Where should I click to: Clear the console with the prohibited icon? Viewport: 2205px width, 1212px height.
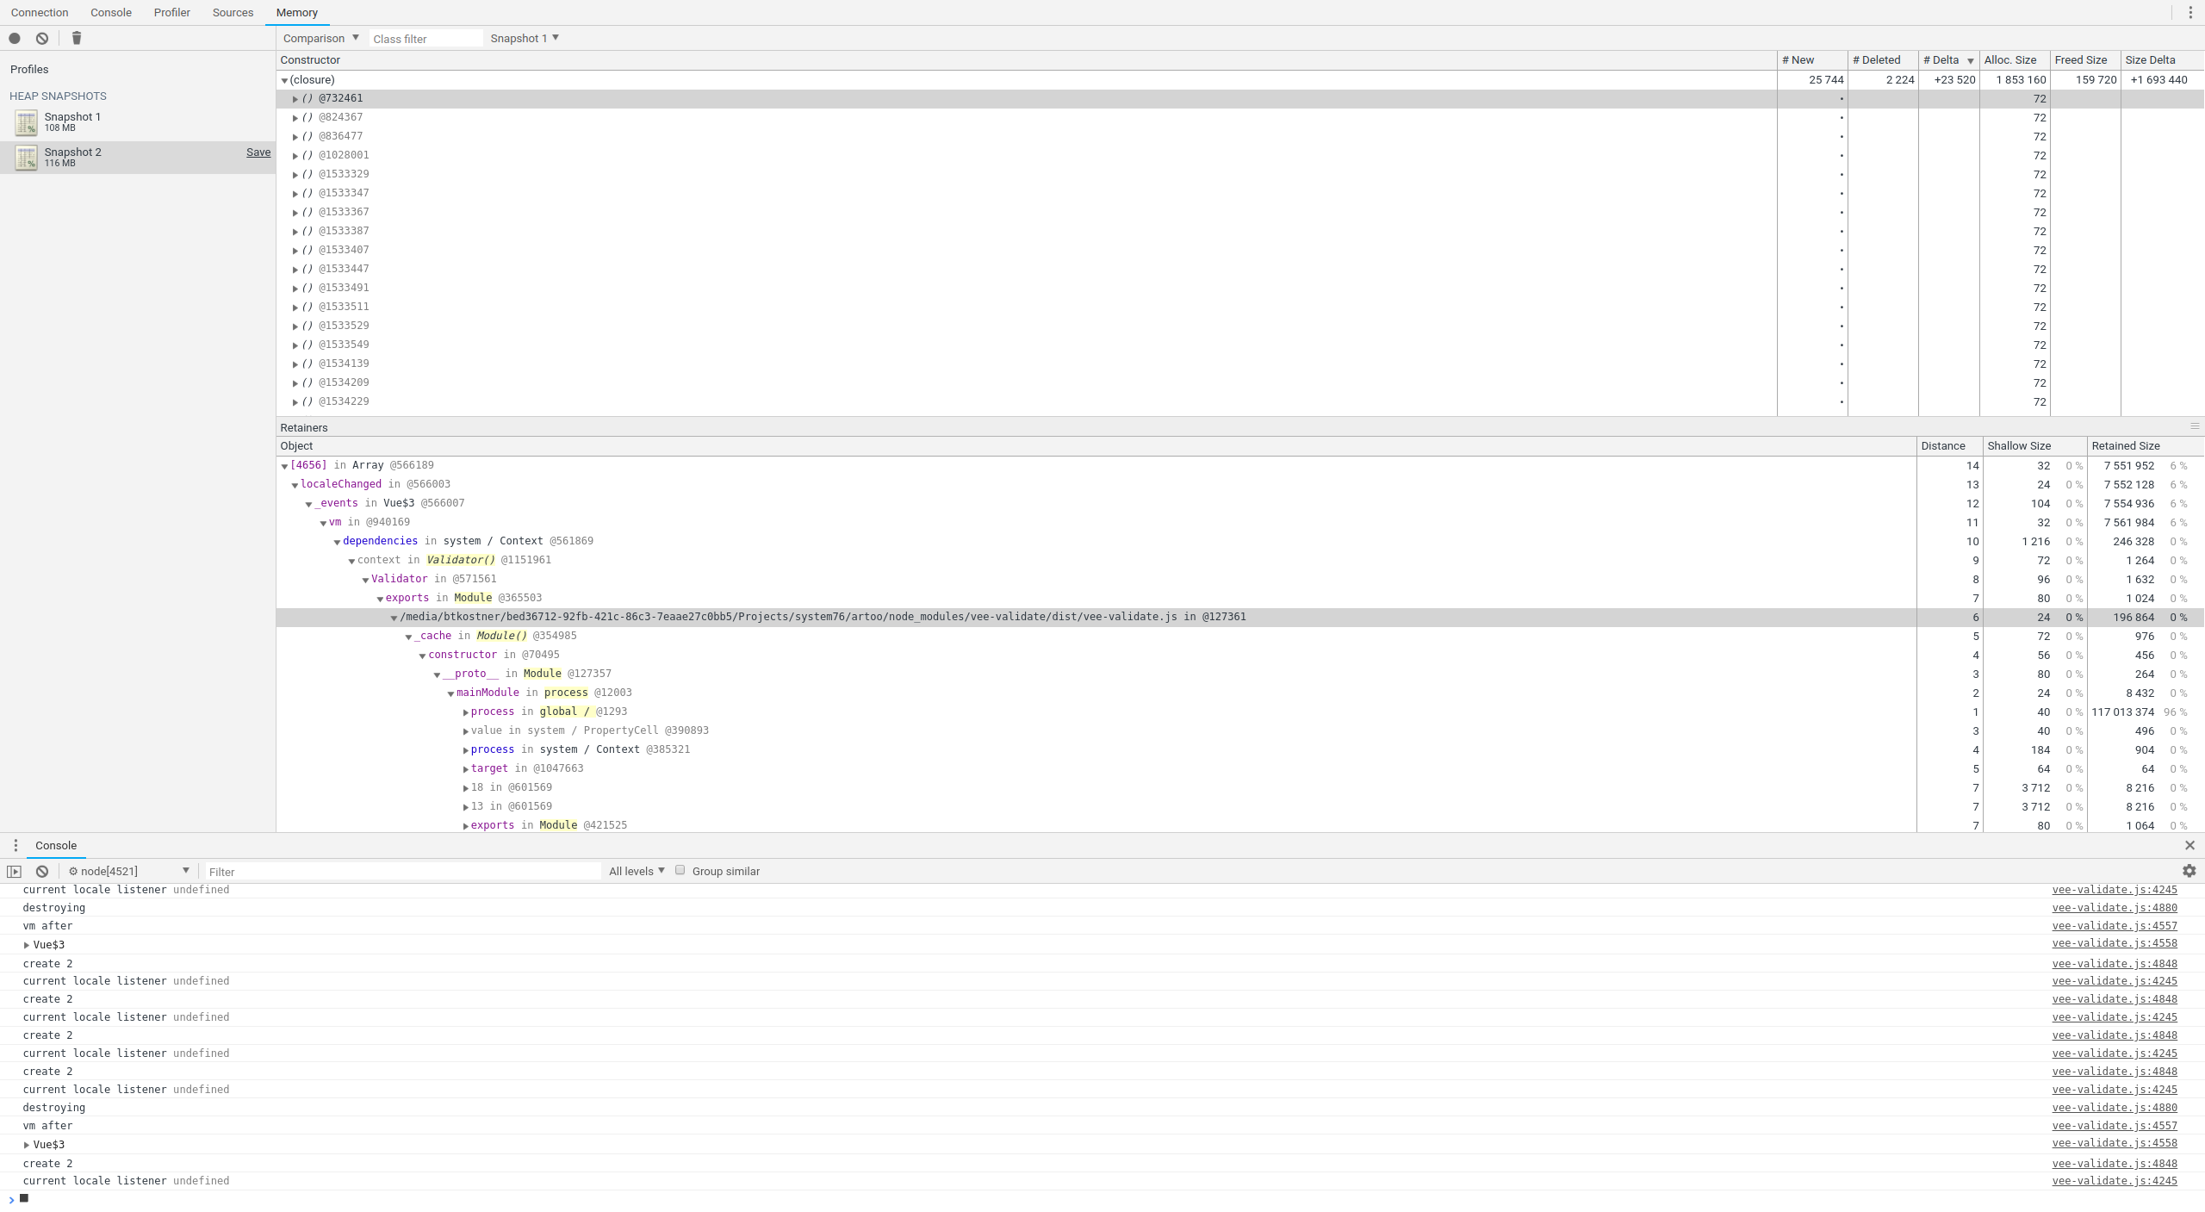pos(41,871)
